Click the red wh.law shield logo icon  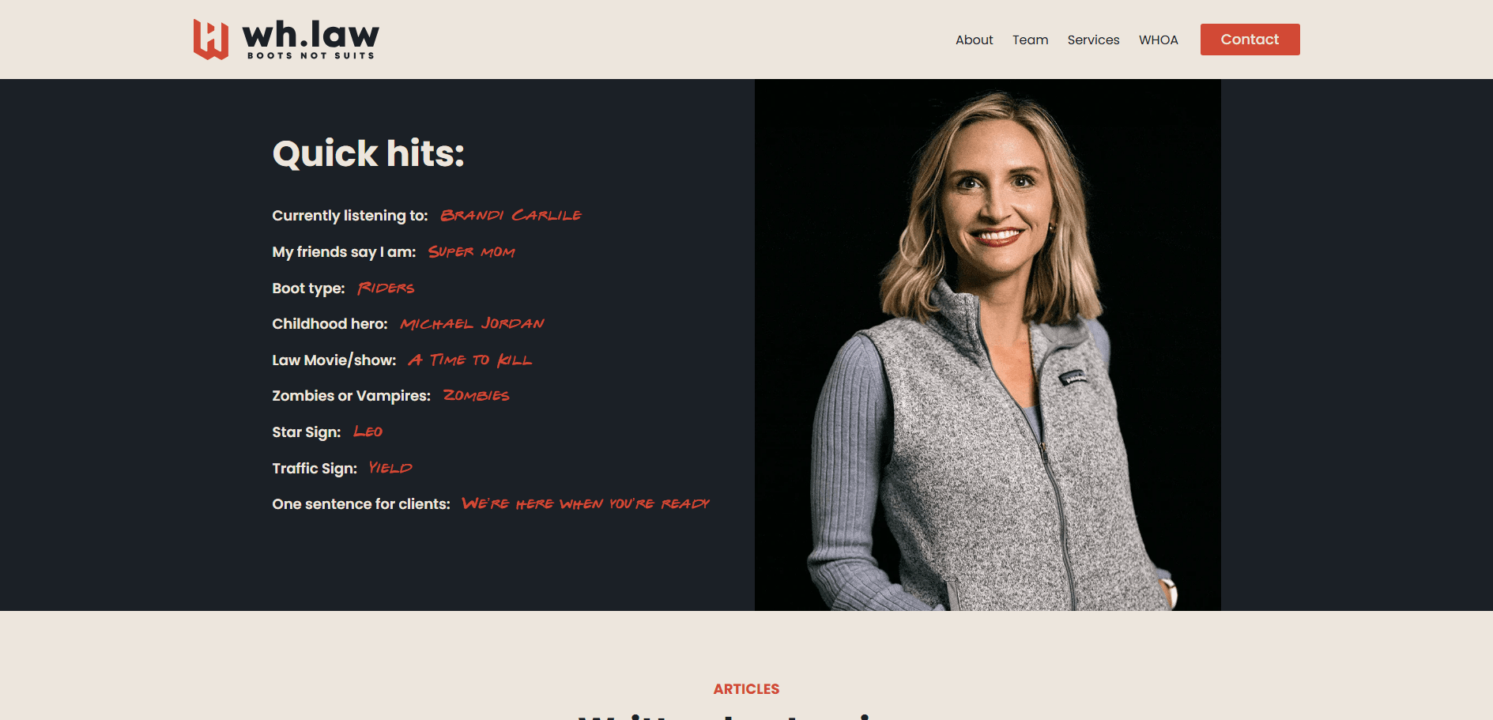click(x=211, y=40)
